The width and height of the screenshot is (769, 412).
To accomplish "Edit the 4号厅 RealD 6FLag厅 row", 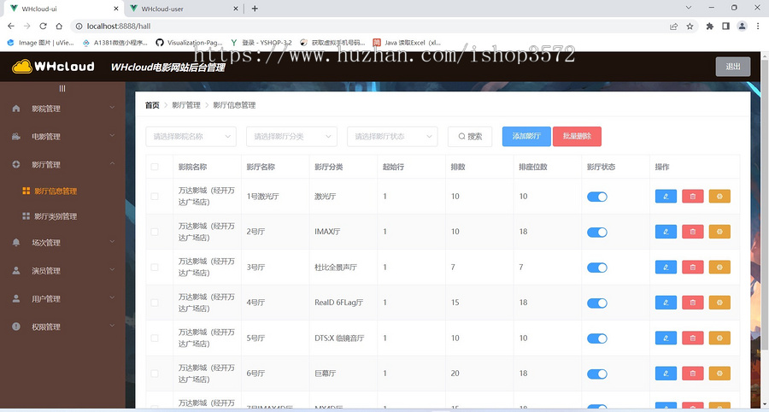I will click(x=666, y=303).
